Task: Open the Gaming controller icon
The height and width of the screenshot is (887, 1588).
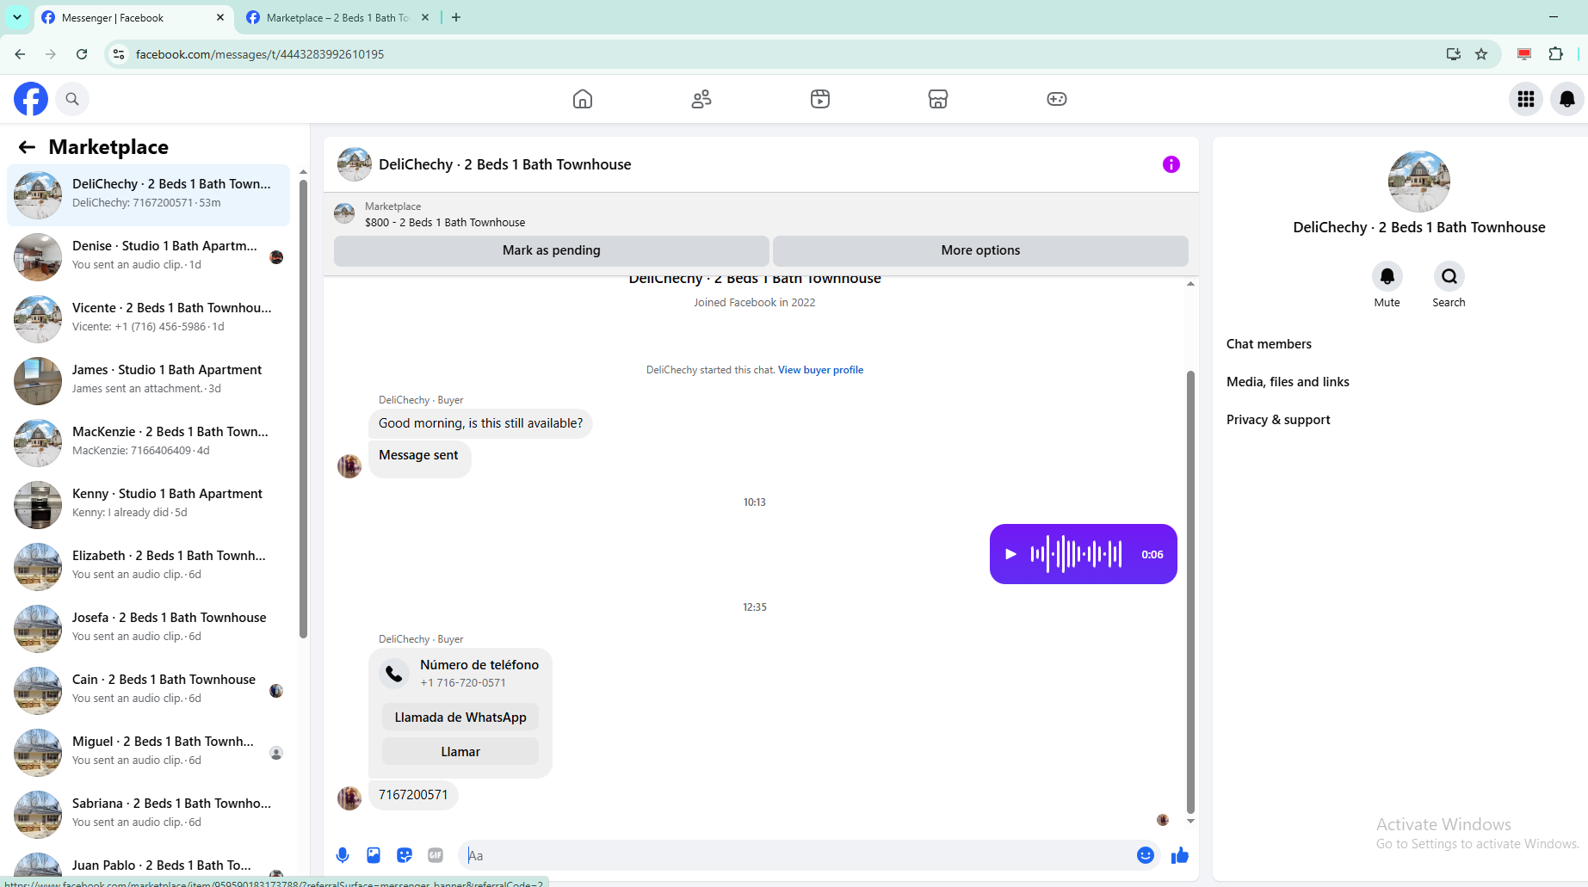Action: 1057,99
